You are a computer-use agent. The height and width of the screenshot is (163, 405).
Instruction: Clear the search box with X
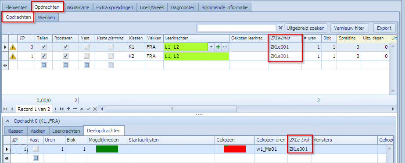coord(280,28)
